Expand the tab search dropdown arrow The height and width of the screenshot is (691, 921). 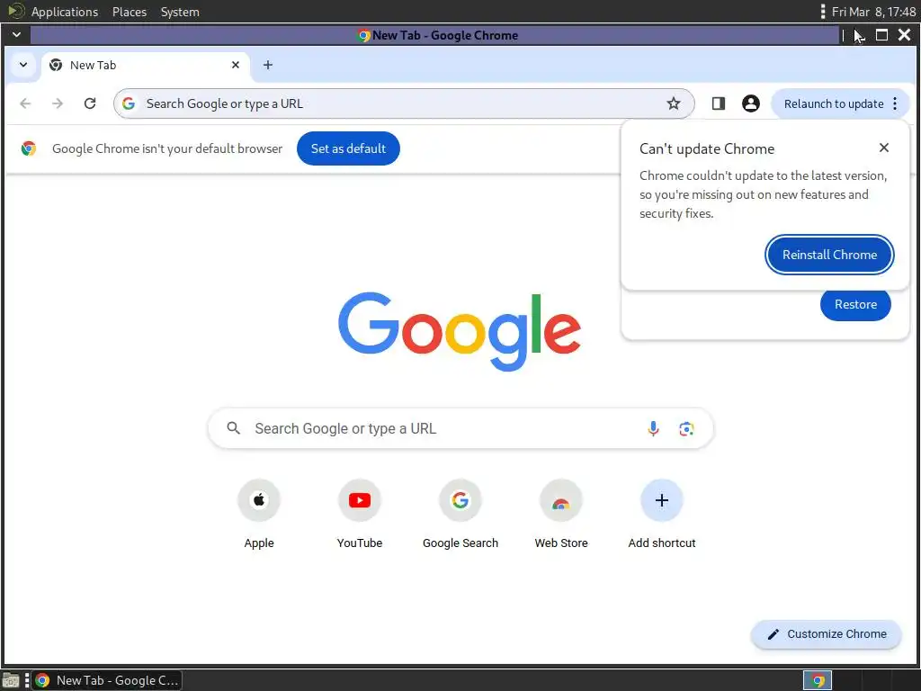point(22,65)
